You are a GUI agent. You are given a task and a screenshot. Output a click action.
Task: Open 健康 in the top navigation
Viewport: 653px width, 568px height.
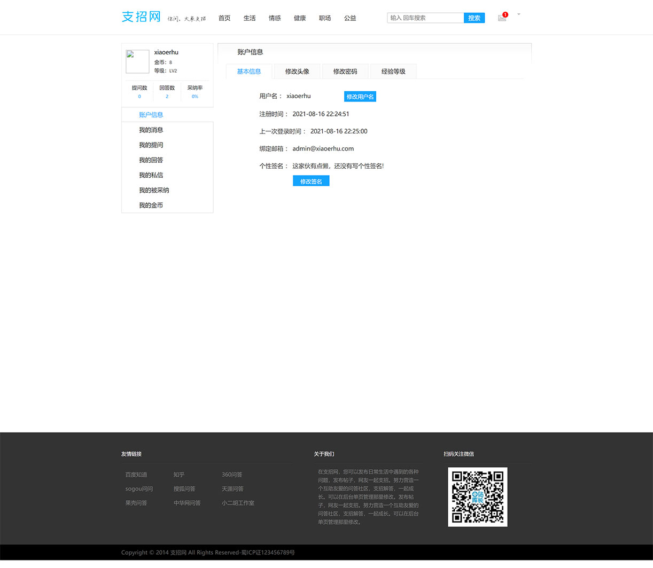[x=300, y=18]
